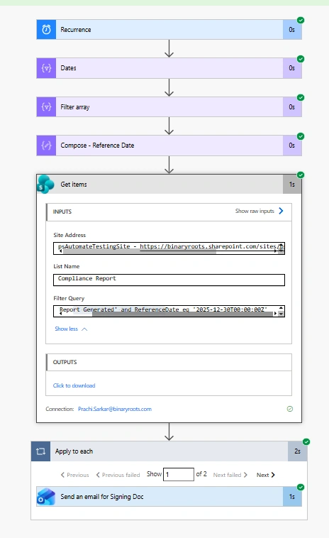Jump to the Next failed iteration
329x538 pixels.
pyautogui.click(x=230, y=475)
